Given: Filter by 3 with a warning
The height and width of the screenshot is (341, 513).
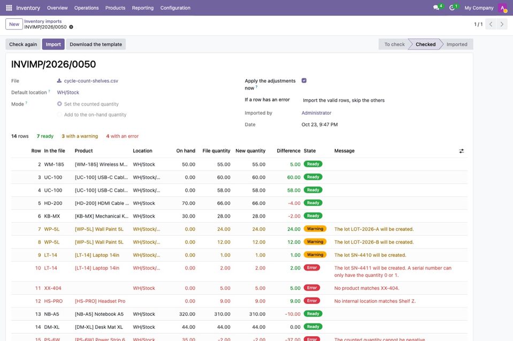Looking at the screenshot, I should pyautogui.click(x=80, y=136).
